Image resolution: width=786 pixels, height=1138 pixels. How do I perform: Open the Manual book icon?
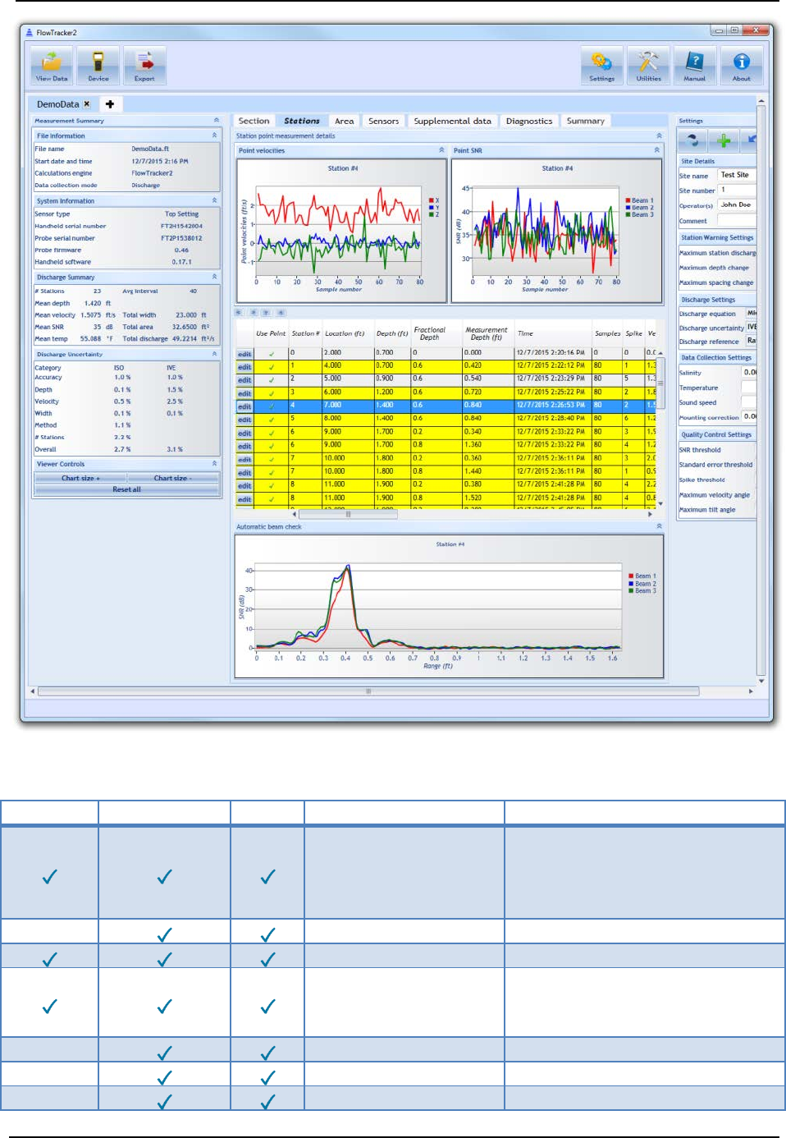695,65
